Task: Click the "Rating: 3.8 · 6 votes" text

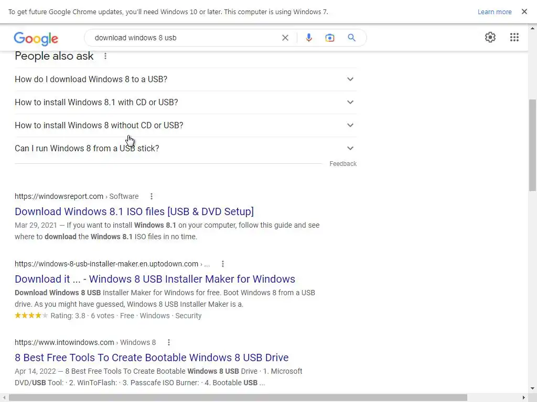Action: click(82, 316)
